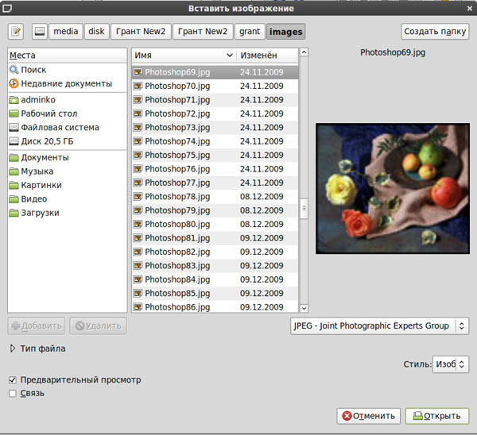
Task: Open the Документы folder
Action: [x=67, y=157]
